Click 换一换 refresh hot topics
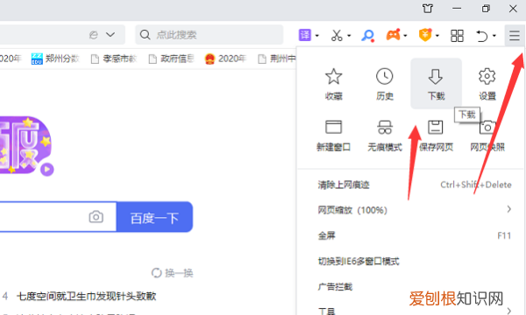 tap(173, 273)
